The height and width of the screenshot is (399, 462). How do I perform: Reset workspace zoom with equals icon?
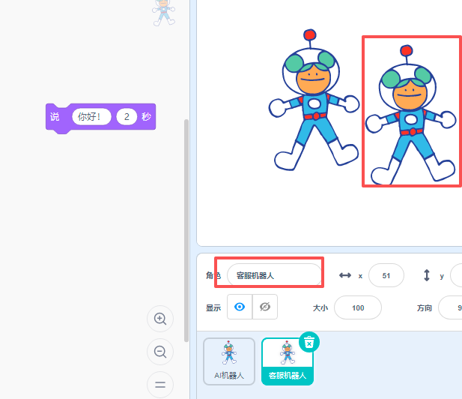coord(160,385)
